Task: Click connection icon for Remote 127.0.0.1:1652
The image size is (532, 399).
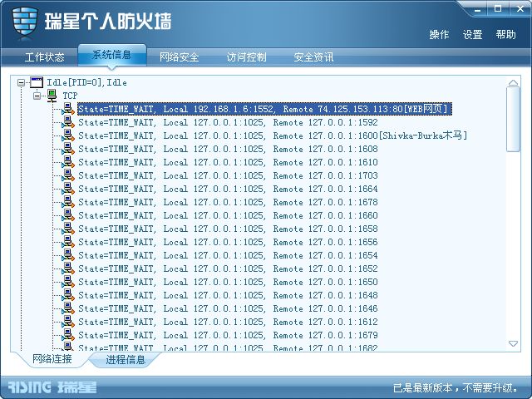Action: (68, 268)
